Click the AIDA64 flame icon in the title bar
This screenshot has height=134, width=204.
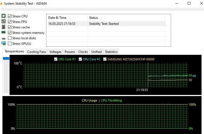(x=1, y=4)
